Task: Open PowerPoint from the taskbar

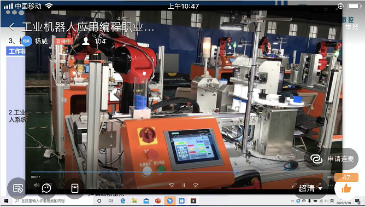Action: [x=158, y=200]
